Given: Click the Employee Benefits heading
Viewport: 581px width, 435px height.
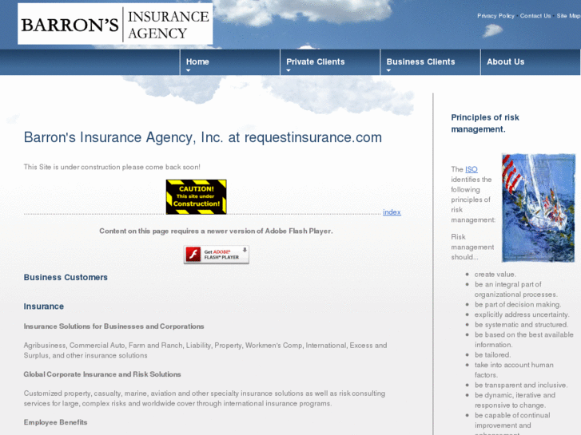Looking at the screenshot, I should (56, 422).
